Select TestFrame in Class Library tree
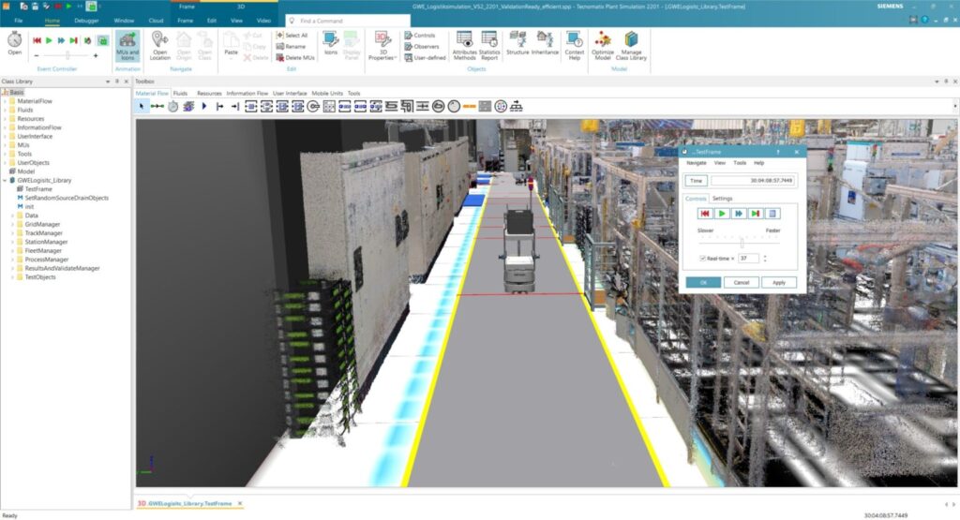Viewport: 960px width, 520px height. (37, 189)
